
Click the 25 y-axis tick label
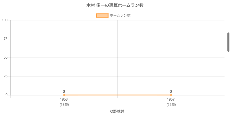coord(5,76)
